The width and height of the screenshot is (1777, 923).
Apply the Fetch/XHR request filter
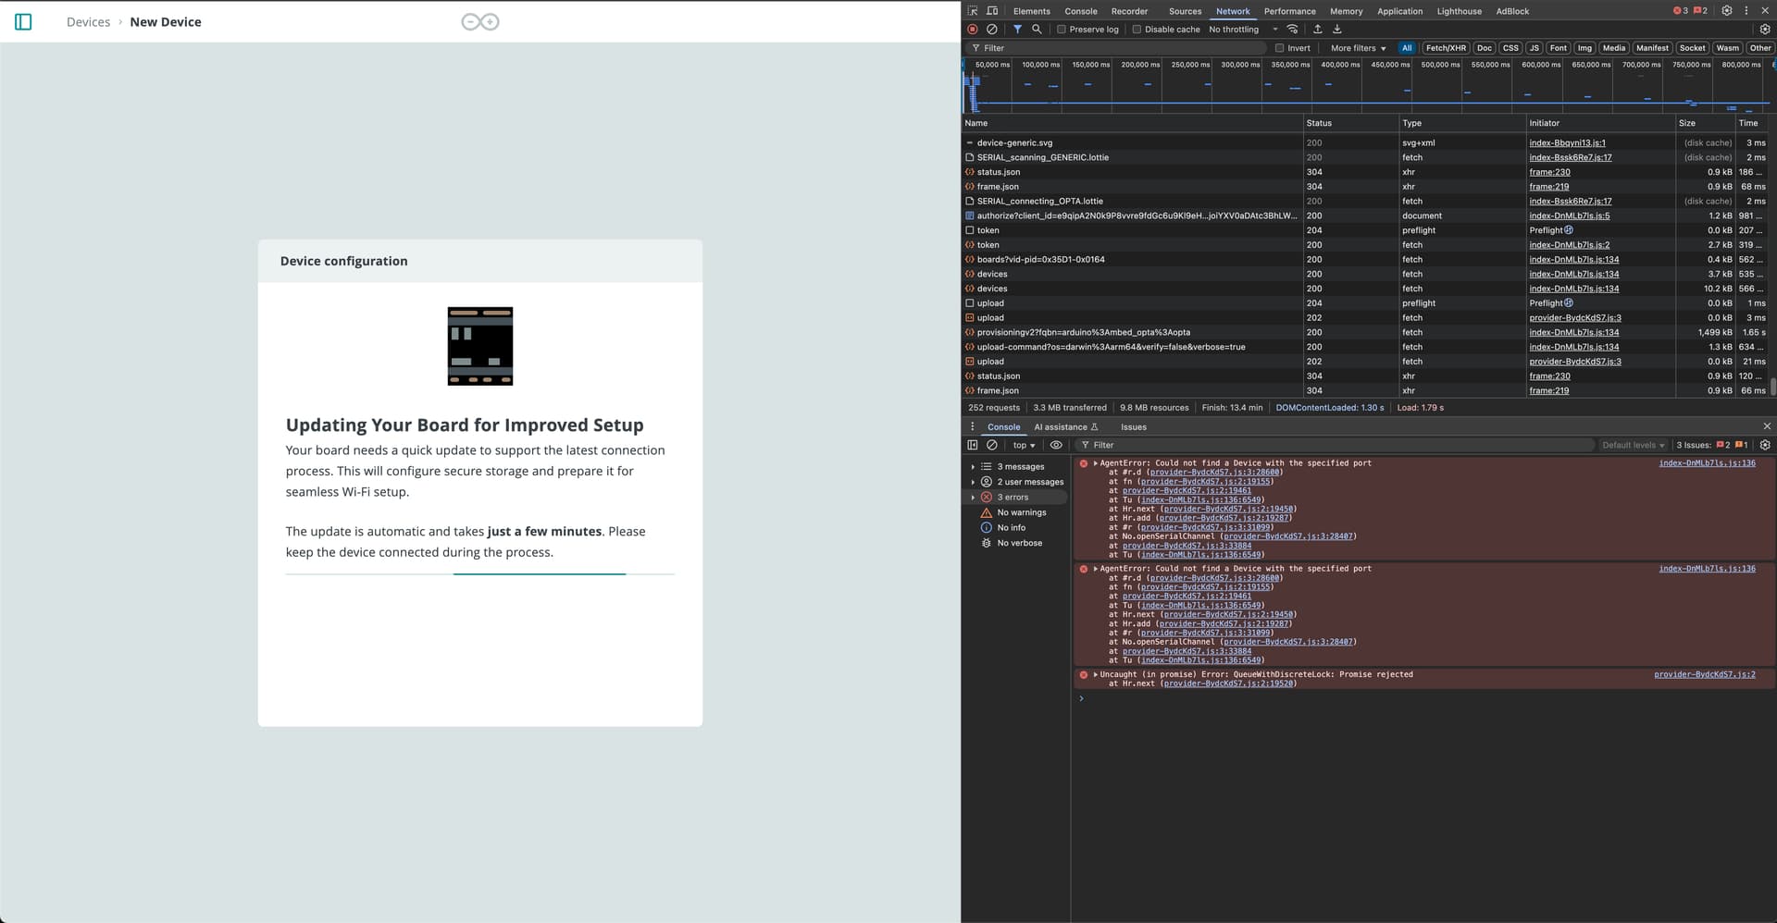1444,47
